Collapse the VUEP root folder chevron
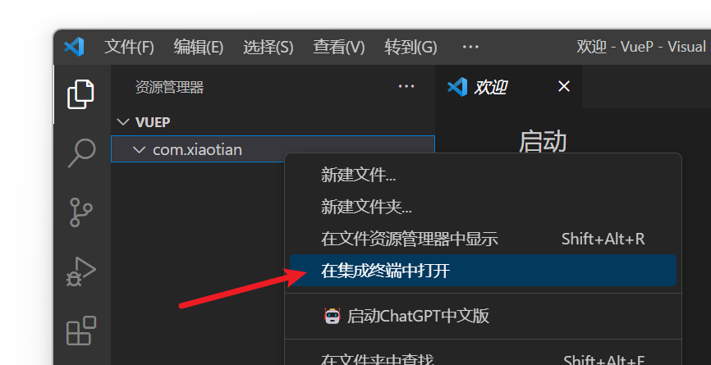Screen dimensions: 711x365 [x=123, y=122]
